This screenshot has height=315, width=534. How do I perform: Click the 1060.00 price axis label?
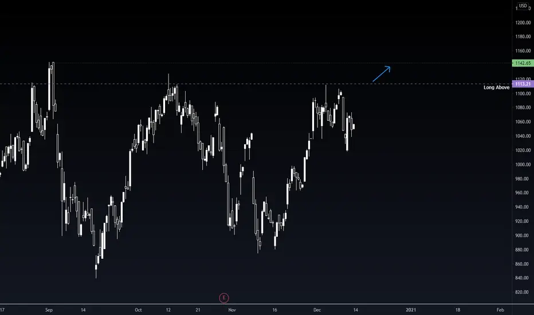[x=523, y=121]
